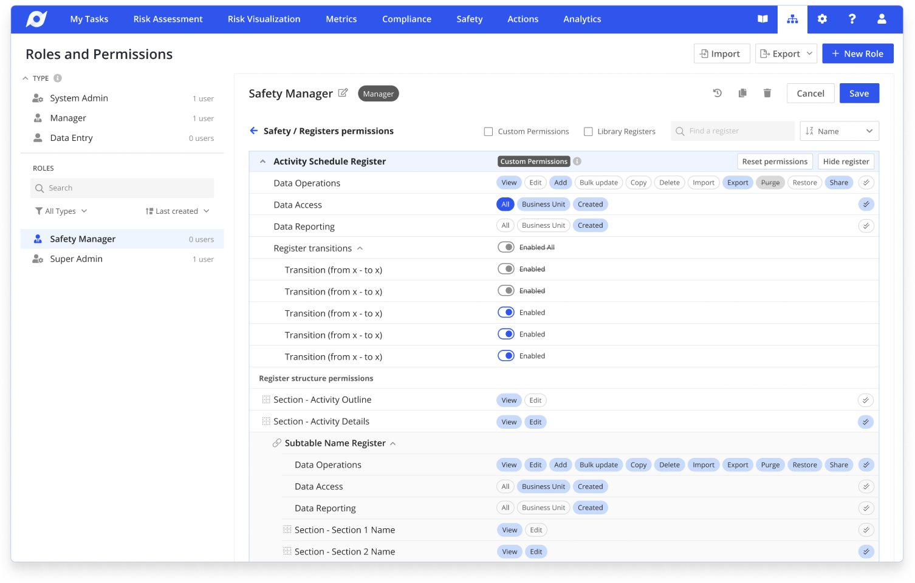
Task: Click the knowledge base book icon
Action: [x=762, y=19]
